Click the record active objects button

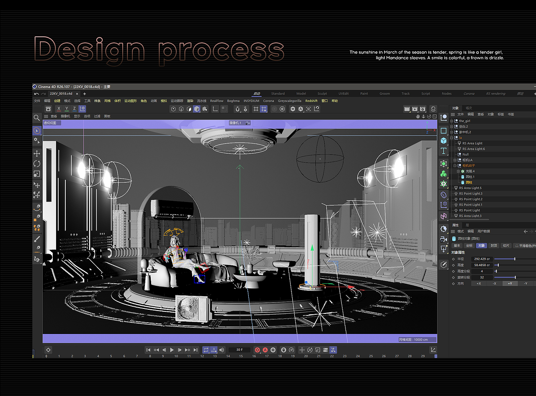click(x=258, y=350)
